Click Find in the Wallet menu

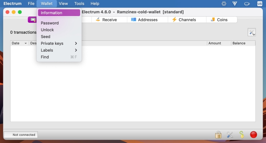click(59, 57)
